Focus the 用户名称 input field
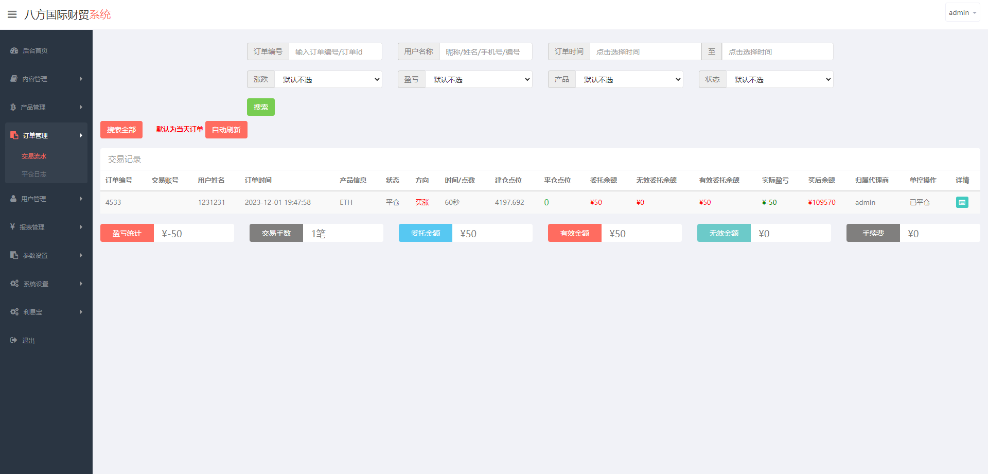The width and height of the screenshot is (988, 474). [486, 51]
